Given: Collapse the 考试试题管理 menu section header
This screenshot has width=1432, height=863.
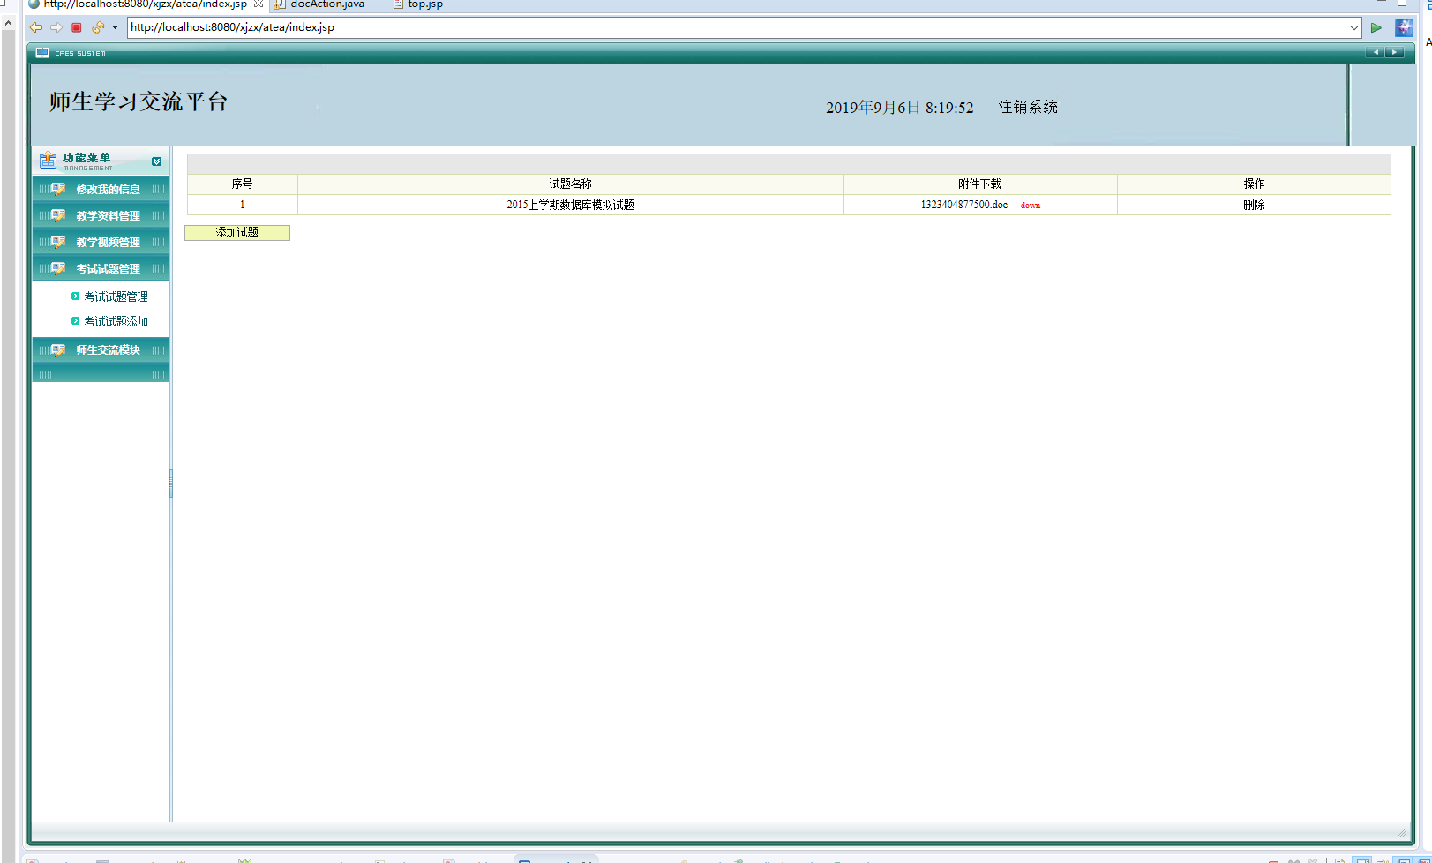Looking at the screenshot, I should point(101,268).
